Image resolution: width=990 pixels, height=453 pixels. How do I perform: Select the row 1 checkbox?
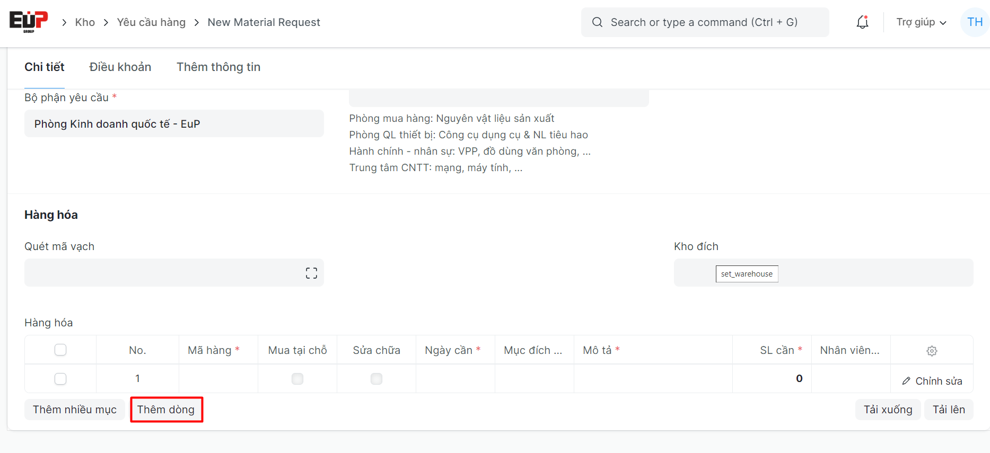click(x=60, y=379)
